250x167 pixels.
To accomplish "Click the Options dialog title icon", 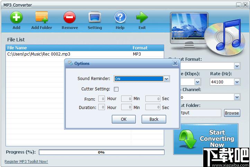I will (x=70, y=63).
